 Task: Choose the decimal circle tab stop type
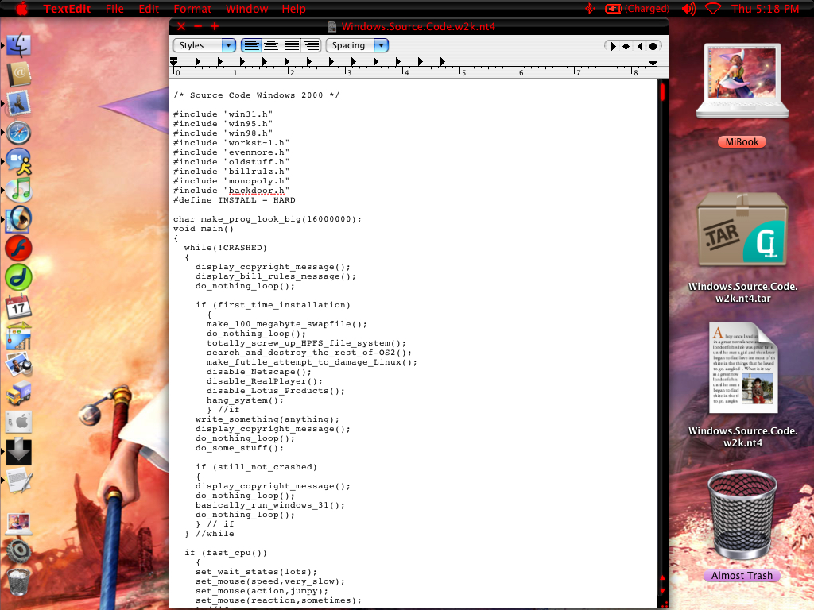pyautogui.click(x=653, y=46)
